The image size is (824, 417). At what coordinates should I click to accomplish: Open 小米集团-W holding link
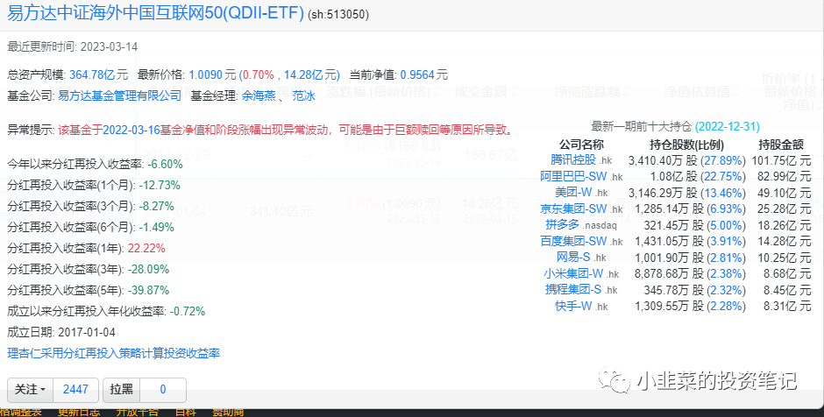click(x=573, y=273)
